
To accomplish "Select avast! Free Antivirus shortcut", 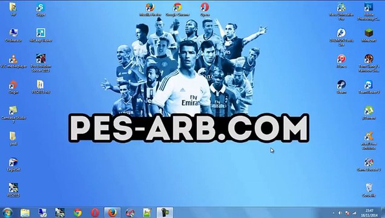I will (x=369, y=140).
